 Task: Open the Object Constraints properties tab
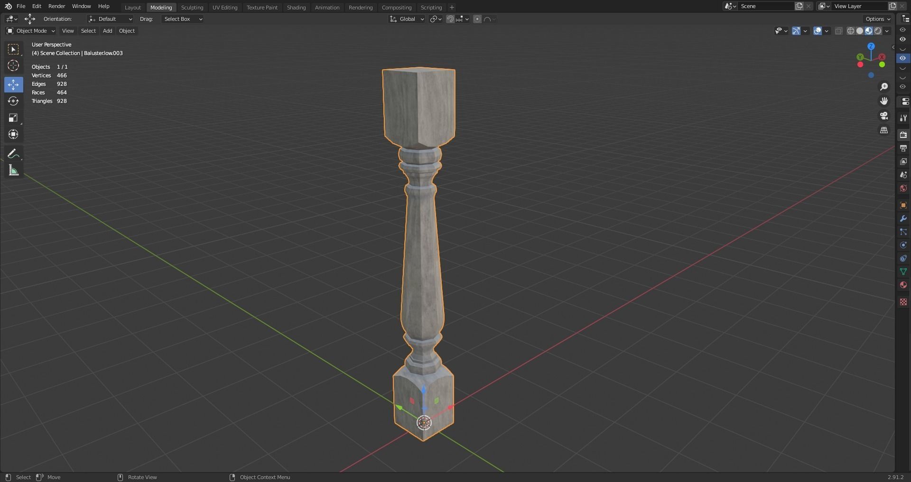(903, 258)
